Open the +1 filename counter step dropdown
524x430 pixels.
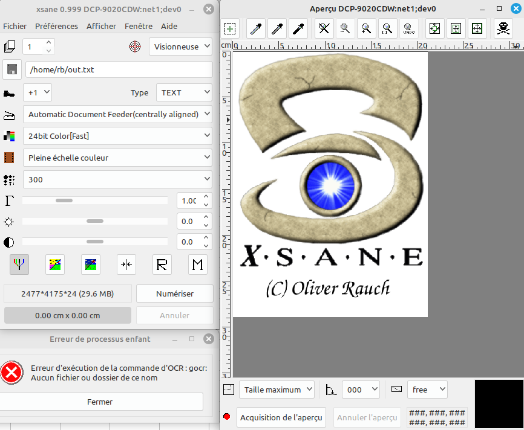[x=38, y=92]
